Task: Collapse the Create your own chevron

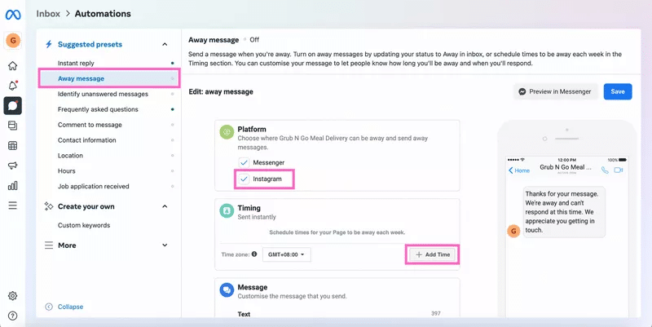Action: point(165,206)
